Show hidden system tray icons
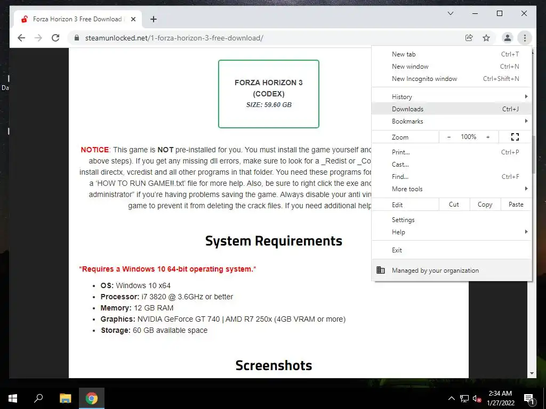The height and width of the screenshot is (409, 546). pos(451,398)
